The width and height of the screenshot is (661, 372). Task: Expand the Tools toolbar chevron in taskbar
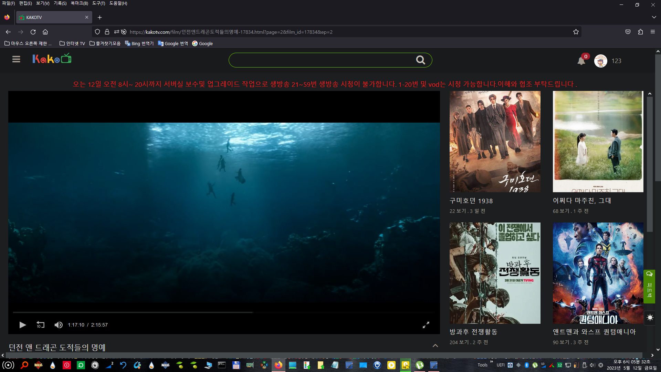[491, 361]
